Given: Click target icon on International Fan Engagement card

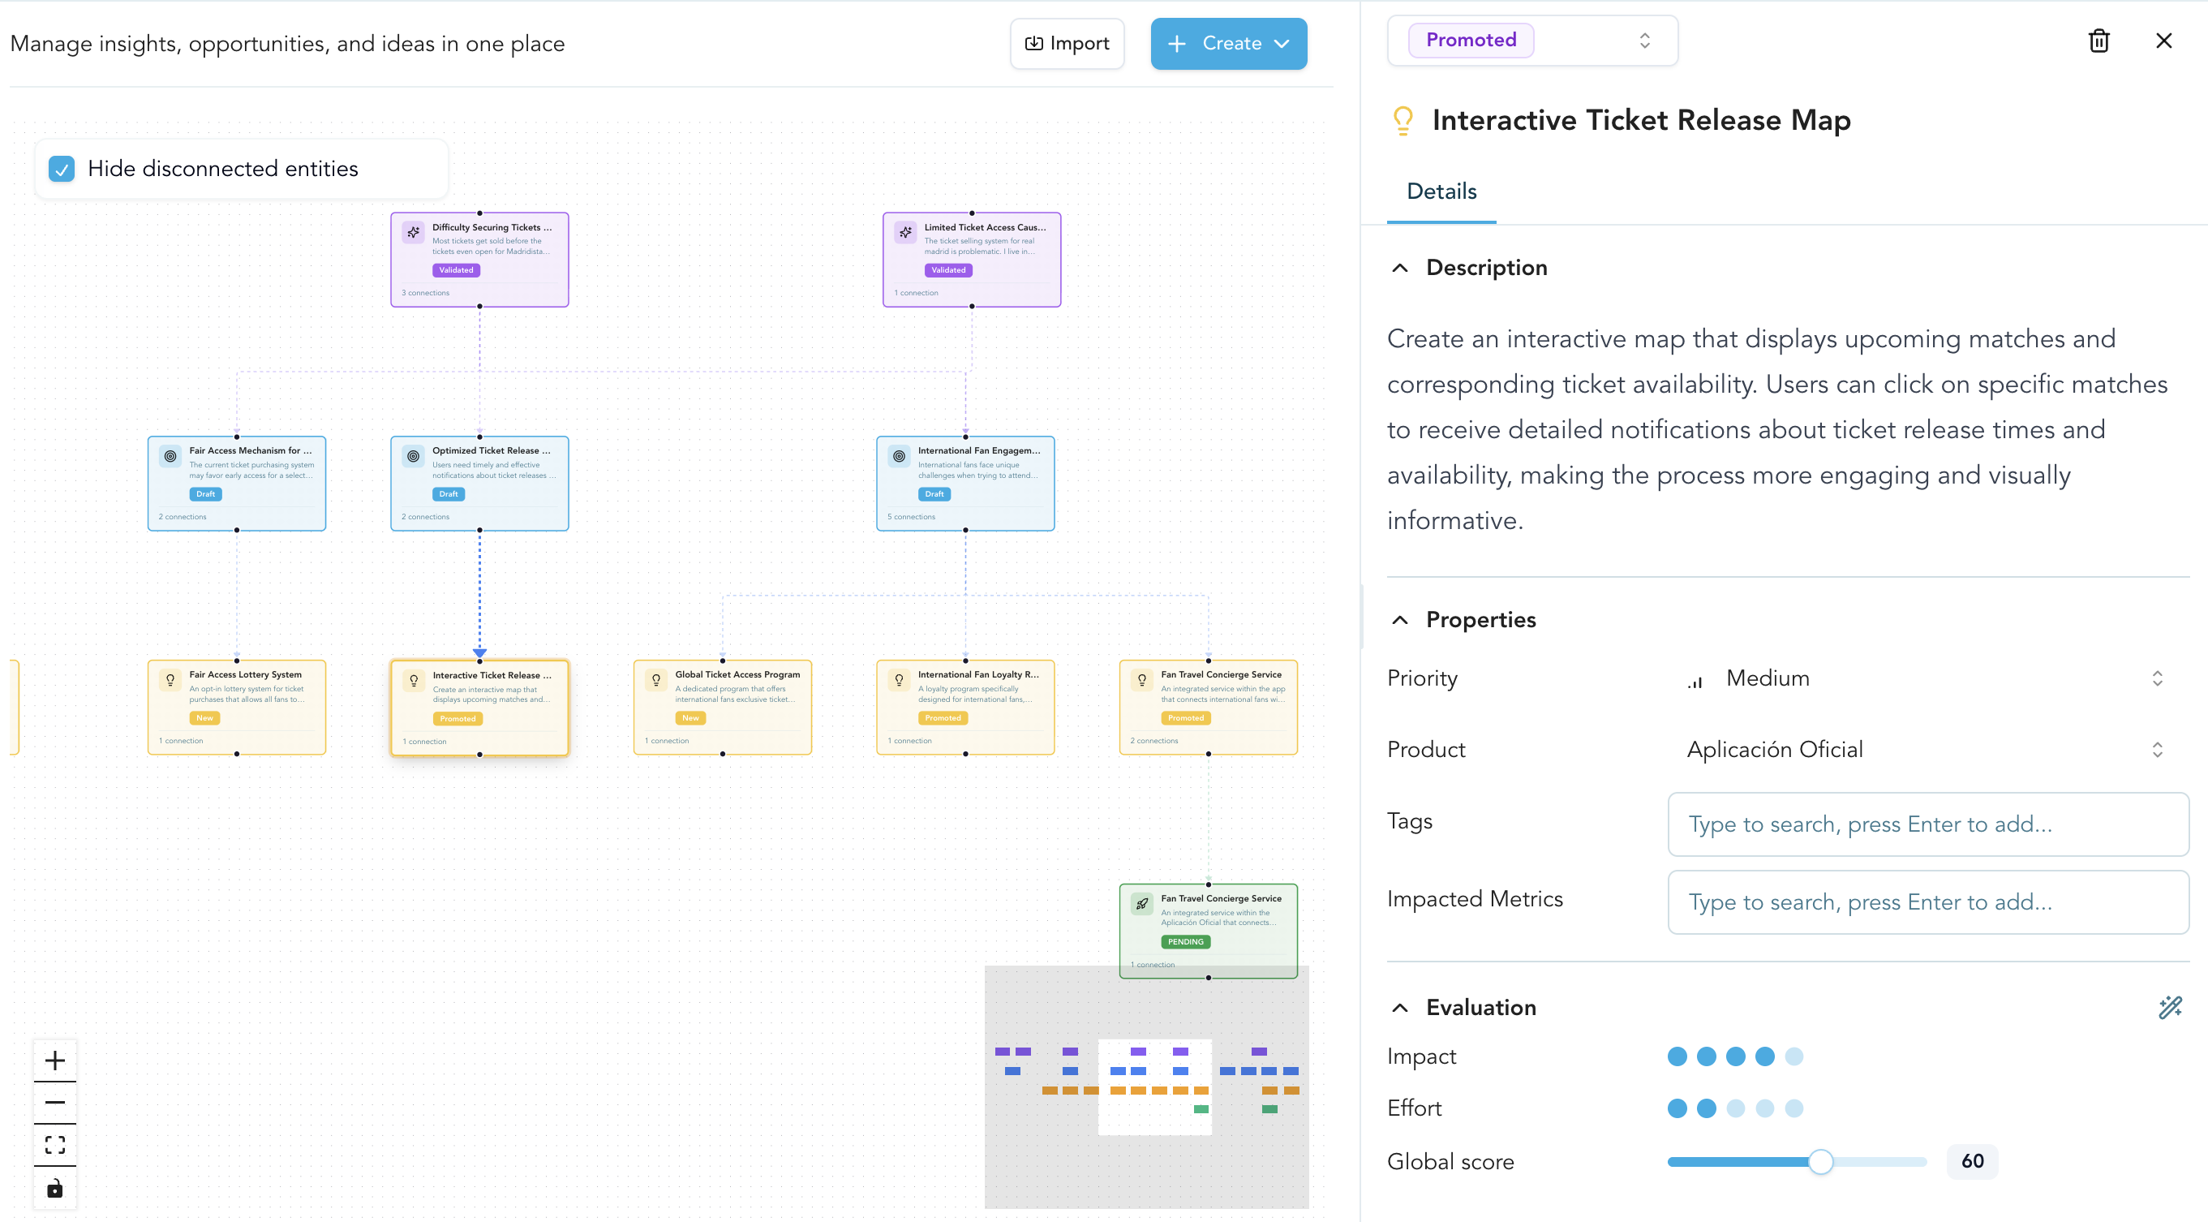Looking at the screenshot, I should tap(899, 456).
